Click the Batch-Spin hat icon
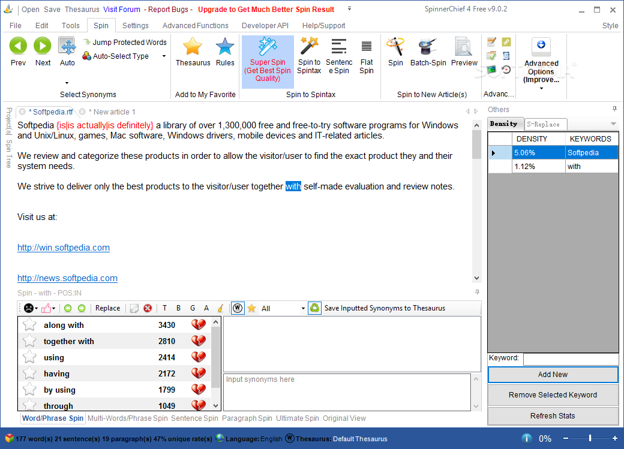Screen dimensions: 624x449 pos(428,46)
